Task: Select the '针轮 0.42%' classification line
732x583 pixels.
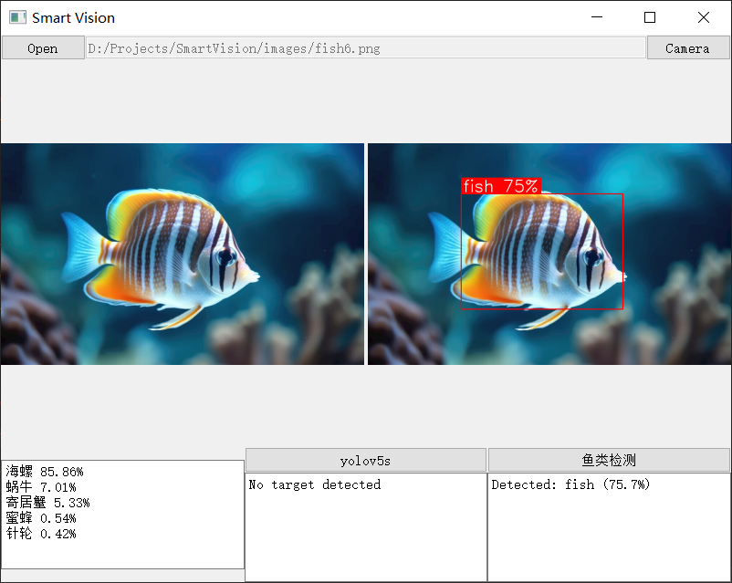Action: click(x=41, y=534)
